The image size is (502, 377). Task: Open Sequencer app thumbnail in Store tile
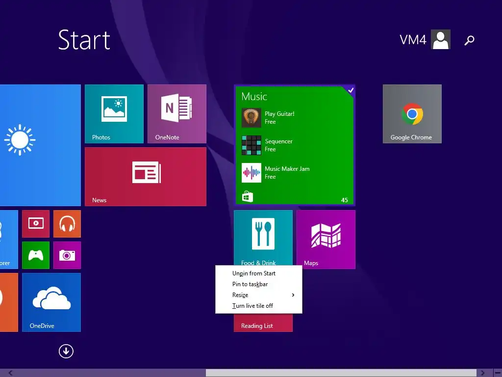point(251,145)
